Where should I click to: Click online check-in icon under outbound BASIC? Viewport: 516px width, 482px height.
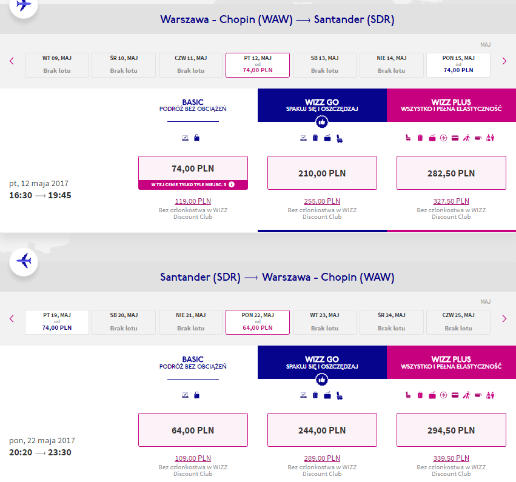[x=186, y=138]
